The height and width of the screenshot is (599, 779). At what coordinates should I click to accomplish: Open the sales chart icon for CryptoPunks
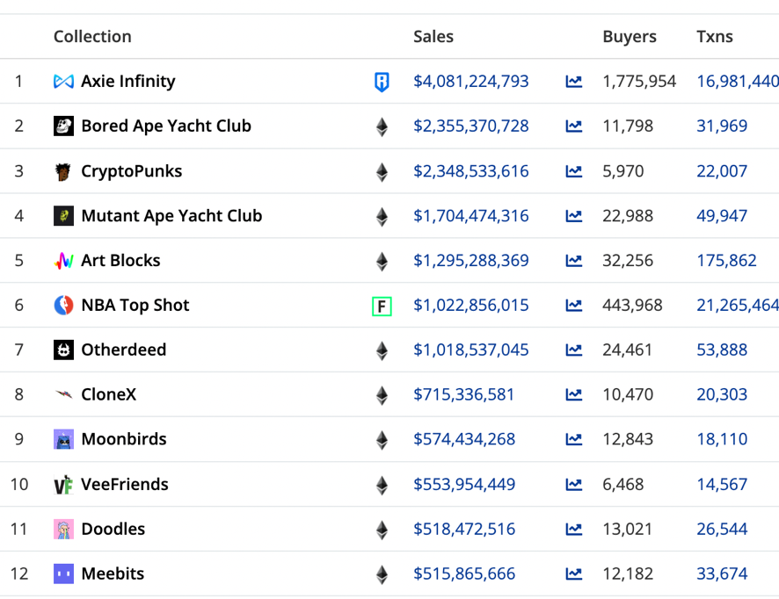pos(574,171)
